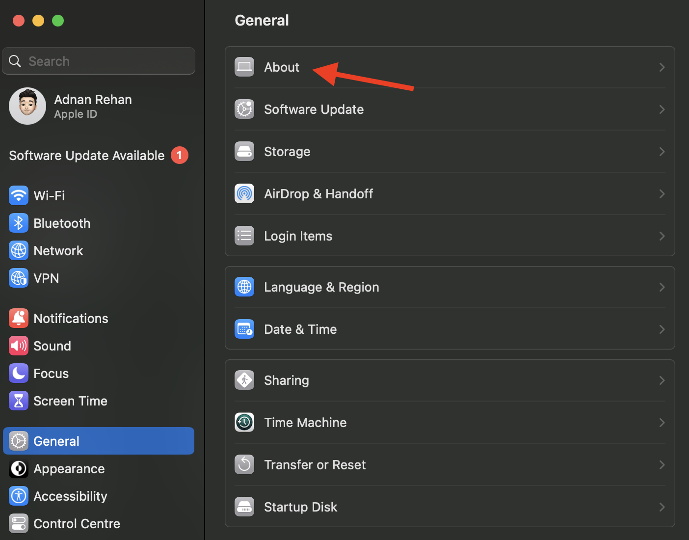The width and height of the screenshot is (689, 540).
Task: Open Startup Disk via its chevron
Action: (x=662, y=507)
